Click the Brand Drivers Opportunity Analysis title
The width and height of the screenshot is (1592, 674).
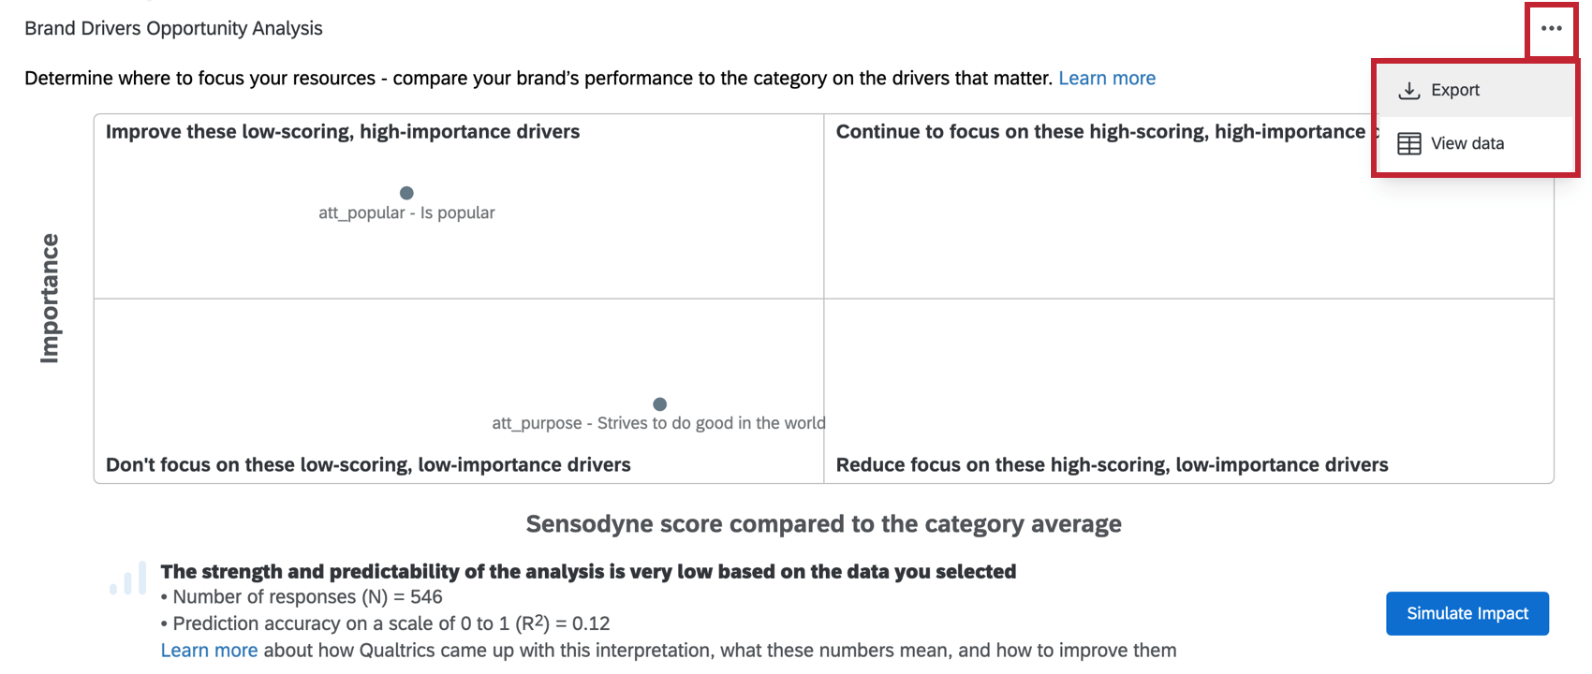[x=172, y=28]
